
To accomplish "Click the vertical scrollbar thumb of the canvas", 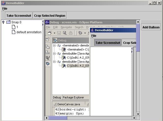I will pos(138,38).
